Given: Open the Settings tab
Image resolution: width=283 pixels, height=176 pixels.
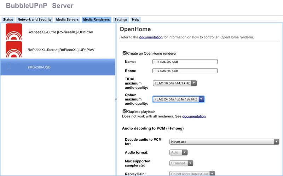Looking at the screenshot, I should point(121,20).
